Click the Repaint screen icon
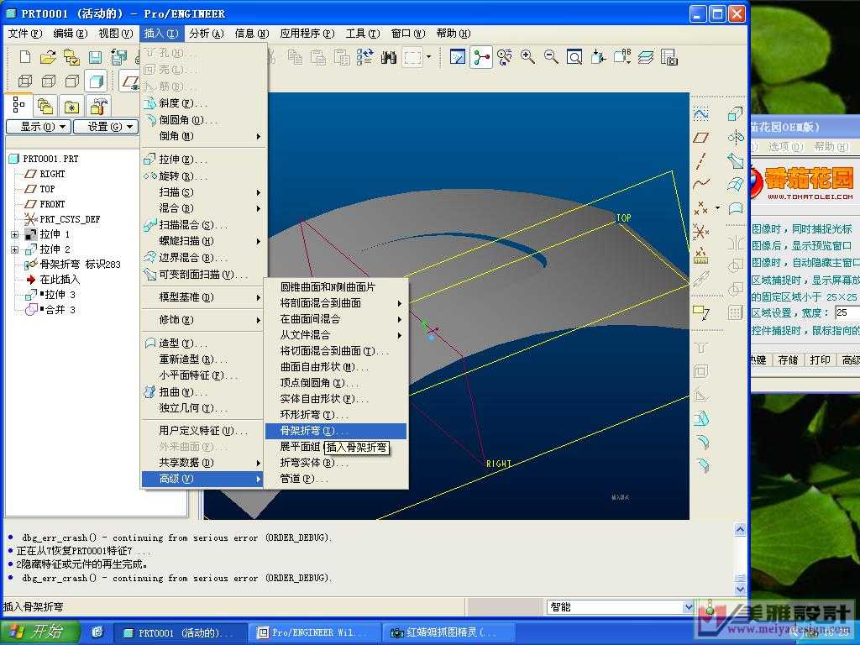The height and width of the screenshot is (645, 860). 458,57
